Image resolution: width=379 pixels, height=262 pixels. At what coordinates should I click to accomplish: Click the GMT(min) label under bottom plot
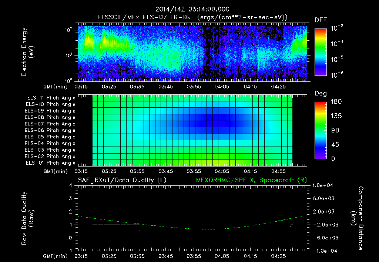56,256
